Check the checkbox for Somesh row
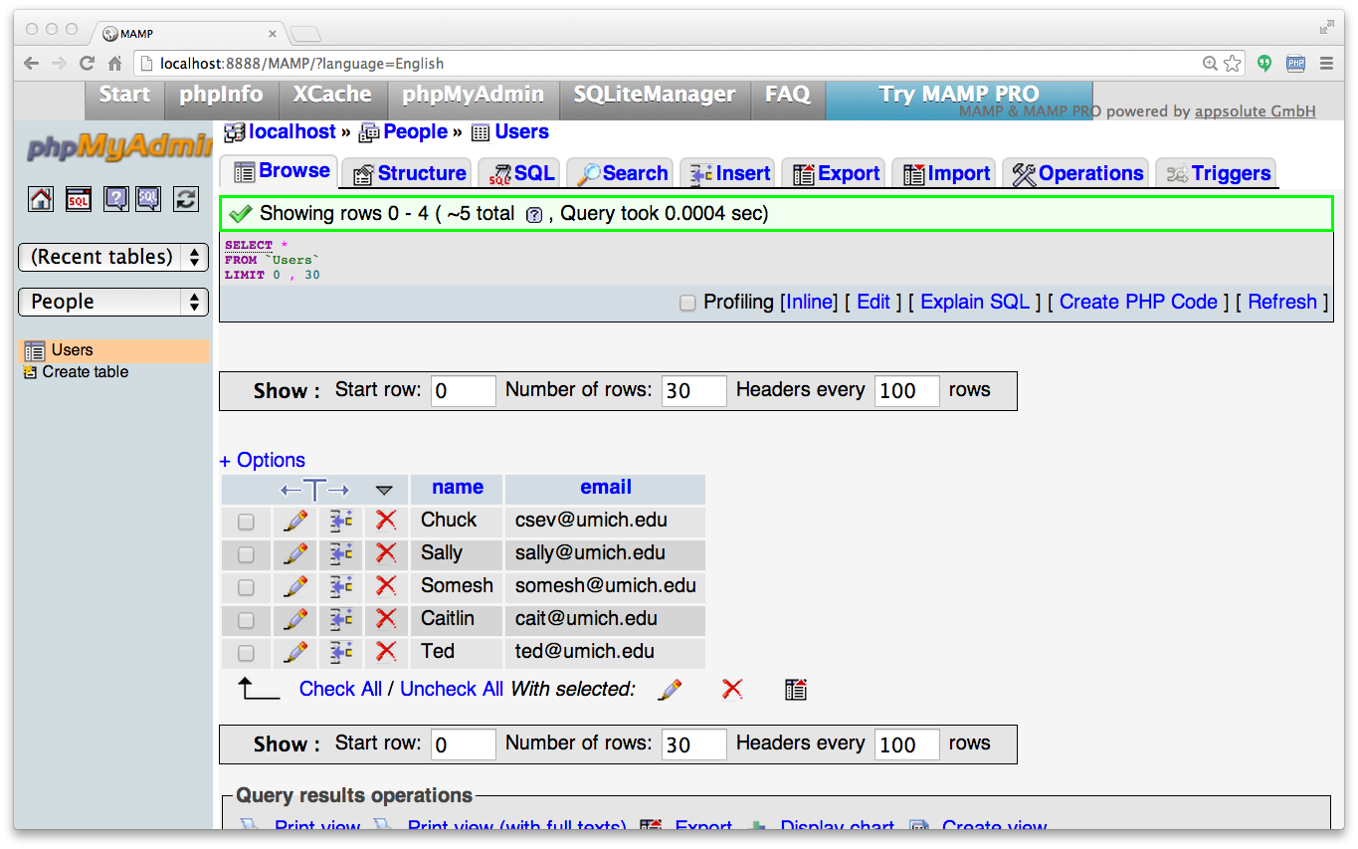This screenshot has width=1358, height=849. (246, 587)
